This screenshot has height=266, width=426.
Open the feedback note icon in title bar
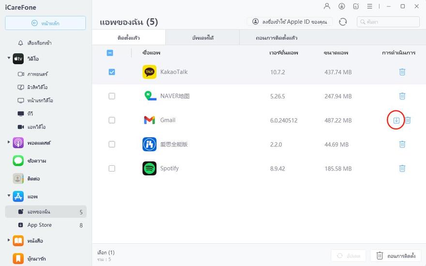tap(356, 6)
